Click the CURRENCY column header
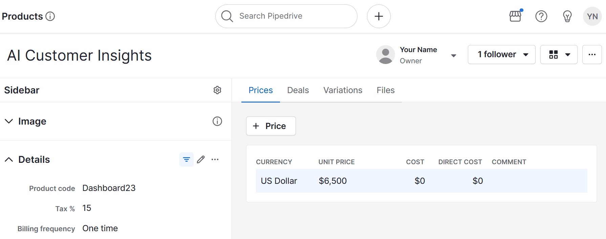606x239 pixels. [x=274, y=162]
